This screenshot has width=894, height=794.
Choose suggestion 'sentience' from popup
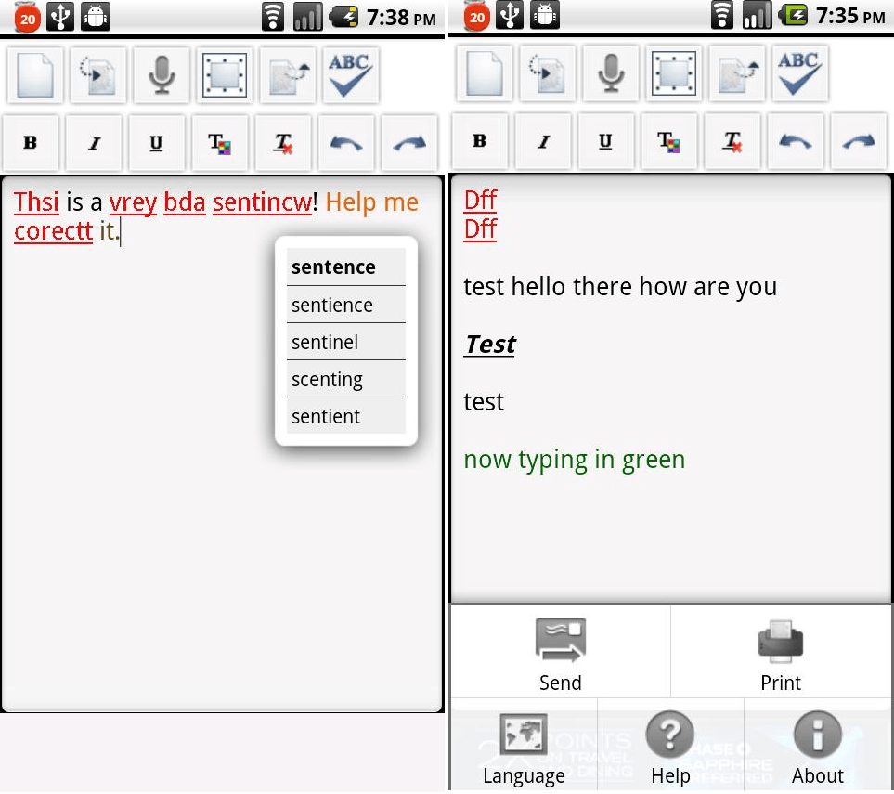(346, 305)
